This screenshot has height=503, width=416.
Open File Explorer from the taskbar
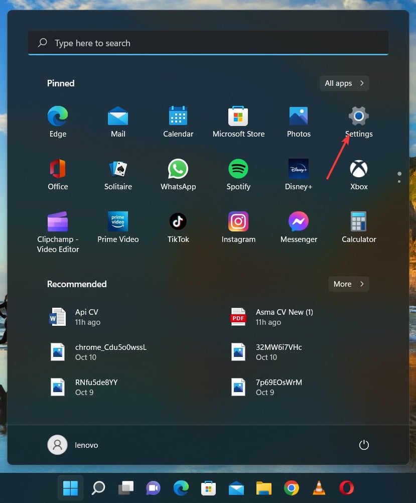coord(263,488)
